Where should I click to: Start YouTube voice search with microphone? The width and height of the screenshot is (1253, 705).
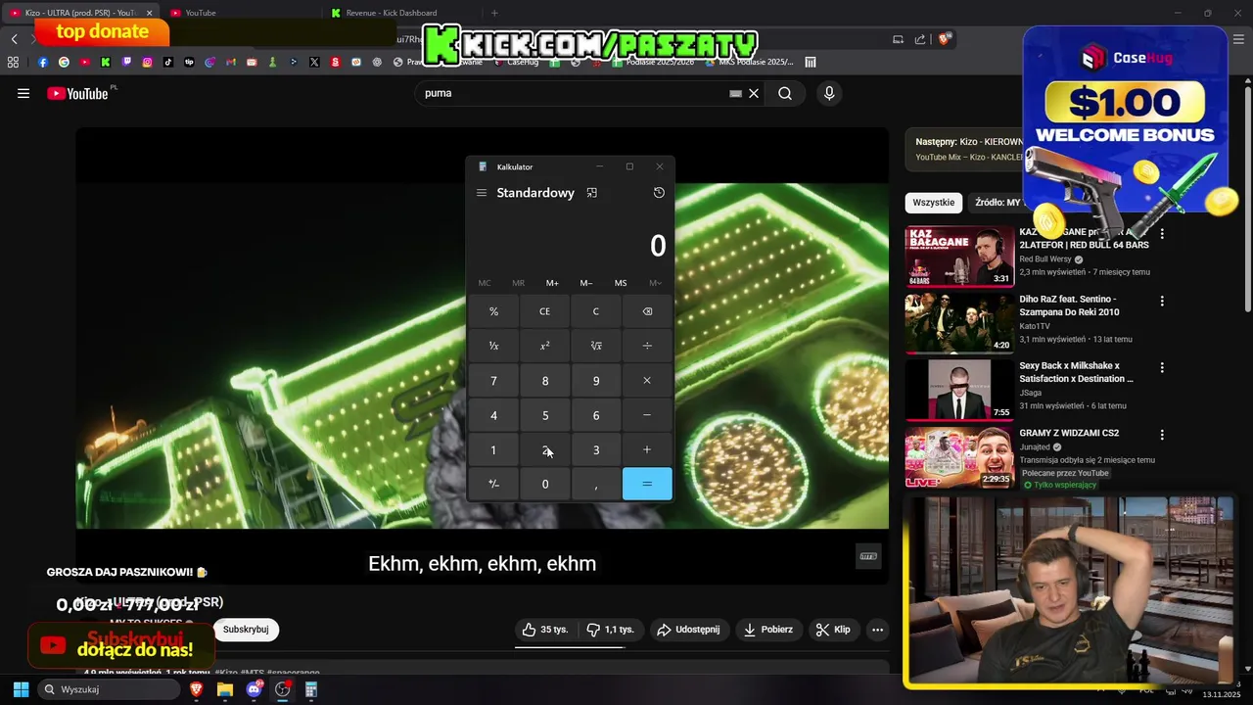pyautogui.click(x=829, y=93)
